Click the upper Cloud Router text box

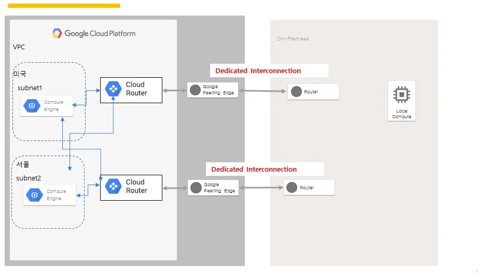[131, 90]
